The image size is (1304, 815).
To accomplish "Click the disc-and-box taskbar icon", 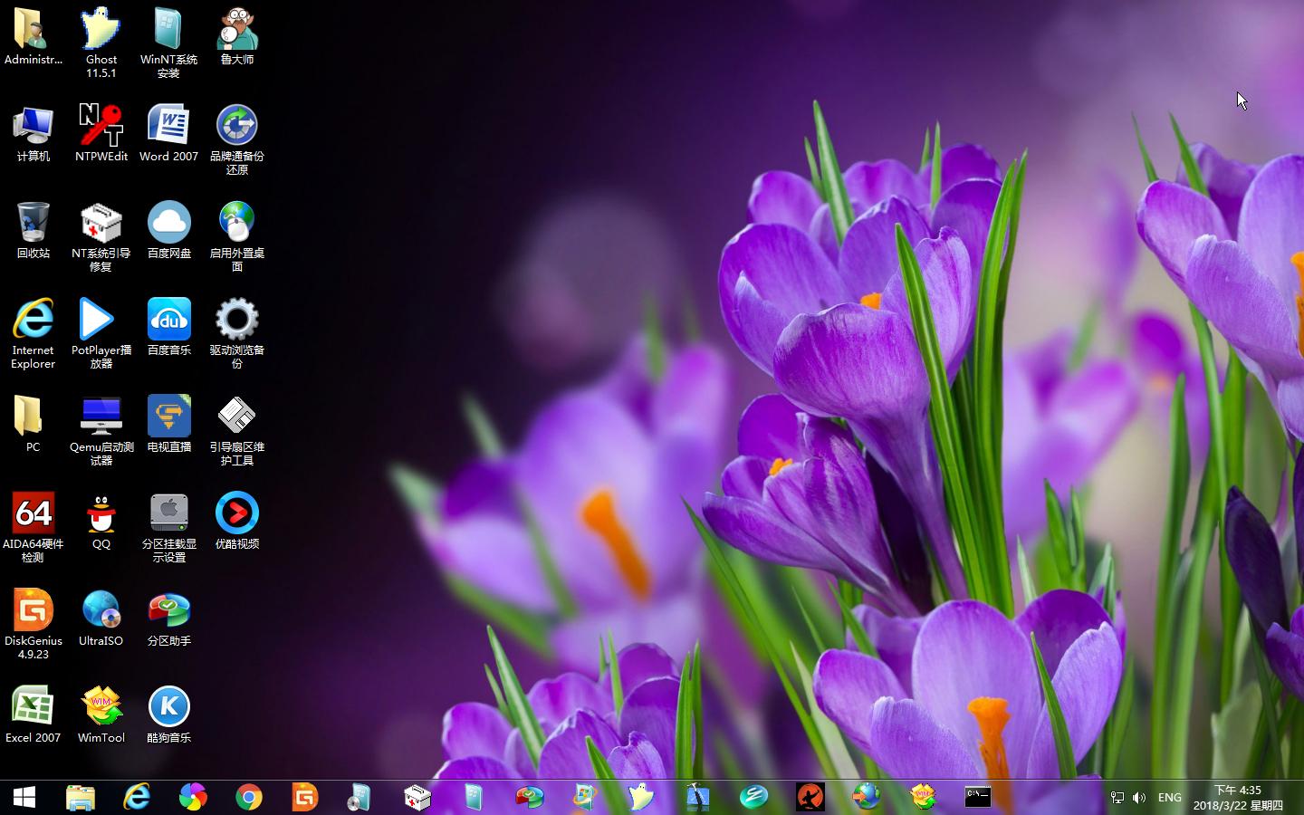I will click(360, 797).
